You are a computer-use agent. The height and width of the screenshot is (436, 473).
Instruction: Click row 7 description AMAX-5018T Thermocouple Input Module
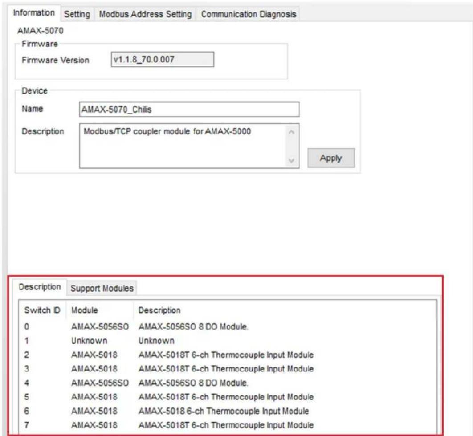(x=226, y=425)
